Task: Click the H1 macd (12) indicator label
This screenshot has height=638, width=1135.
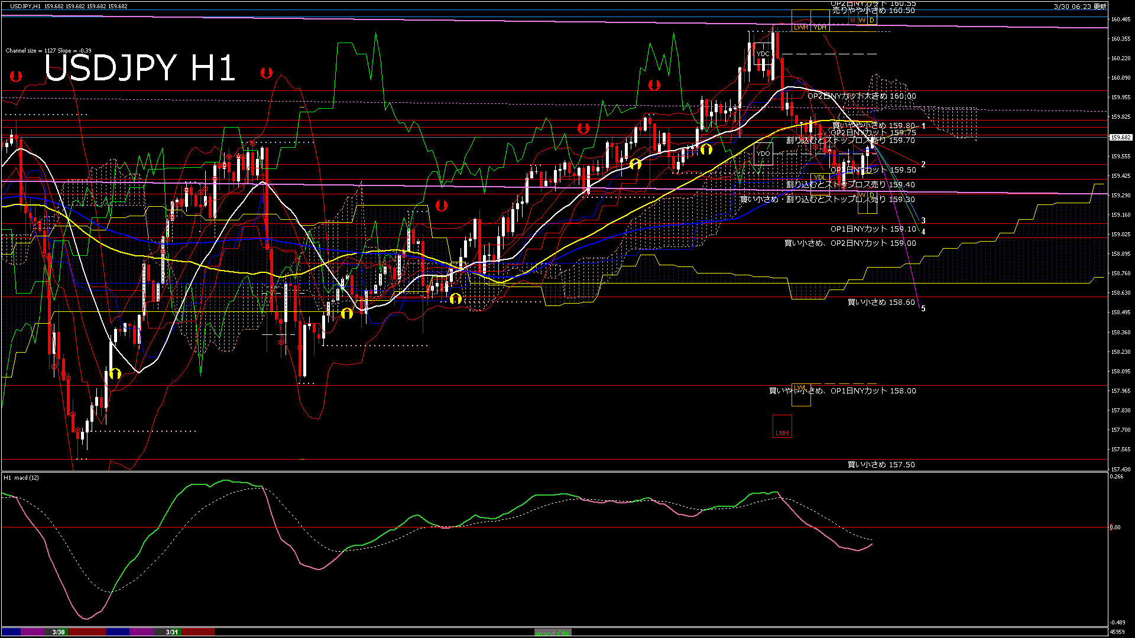Action: pyautogui.click(x=21, y=478)
